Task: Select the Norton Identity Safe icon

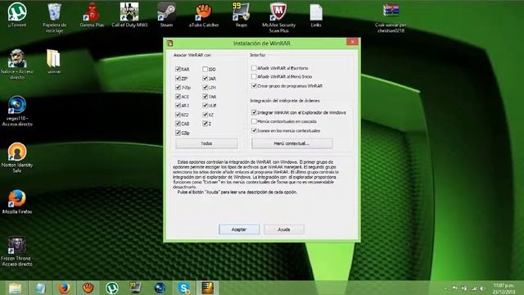Action: [17, 157]
